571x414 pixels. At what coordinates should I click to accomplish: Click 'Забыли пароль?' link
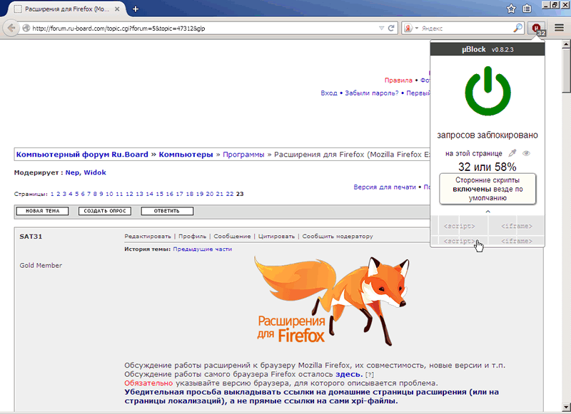(x=372, y=93)
